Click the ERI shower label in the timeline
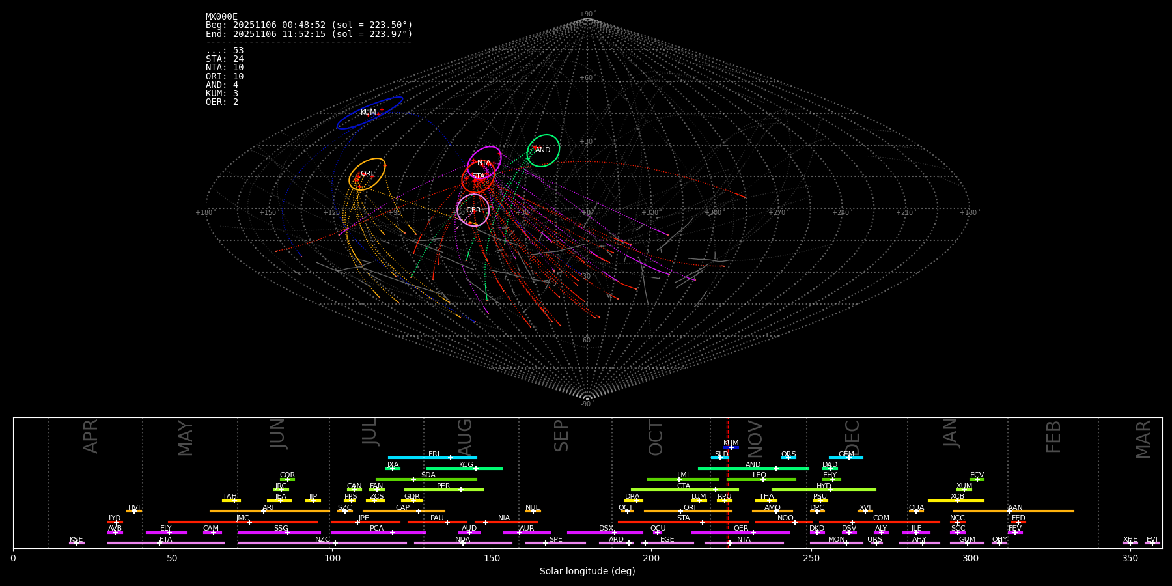Image resolution: width=1172 pixels, height=586 pixels. (x=434, y=454)
